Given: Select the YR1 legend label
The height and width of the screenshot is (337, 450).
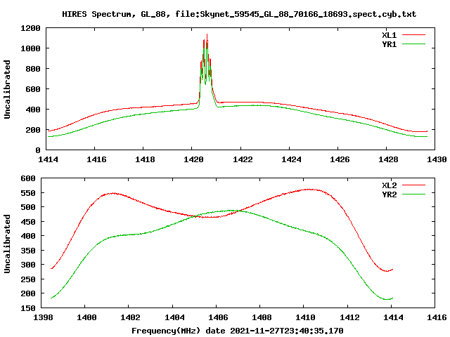Looking at the screenshot, I should click(389, 44).
